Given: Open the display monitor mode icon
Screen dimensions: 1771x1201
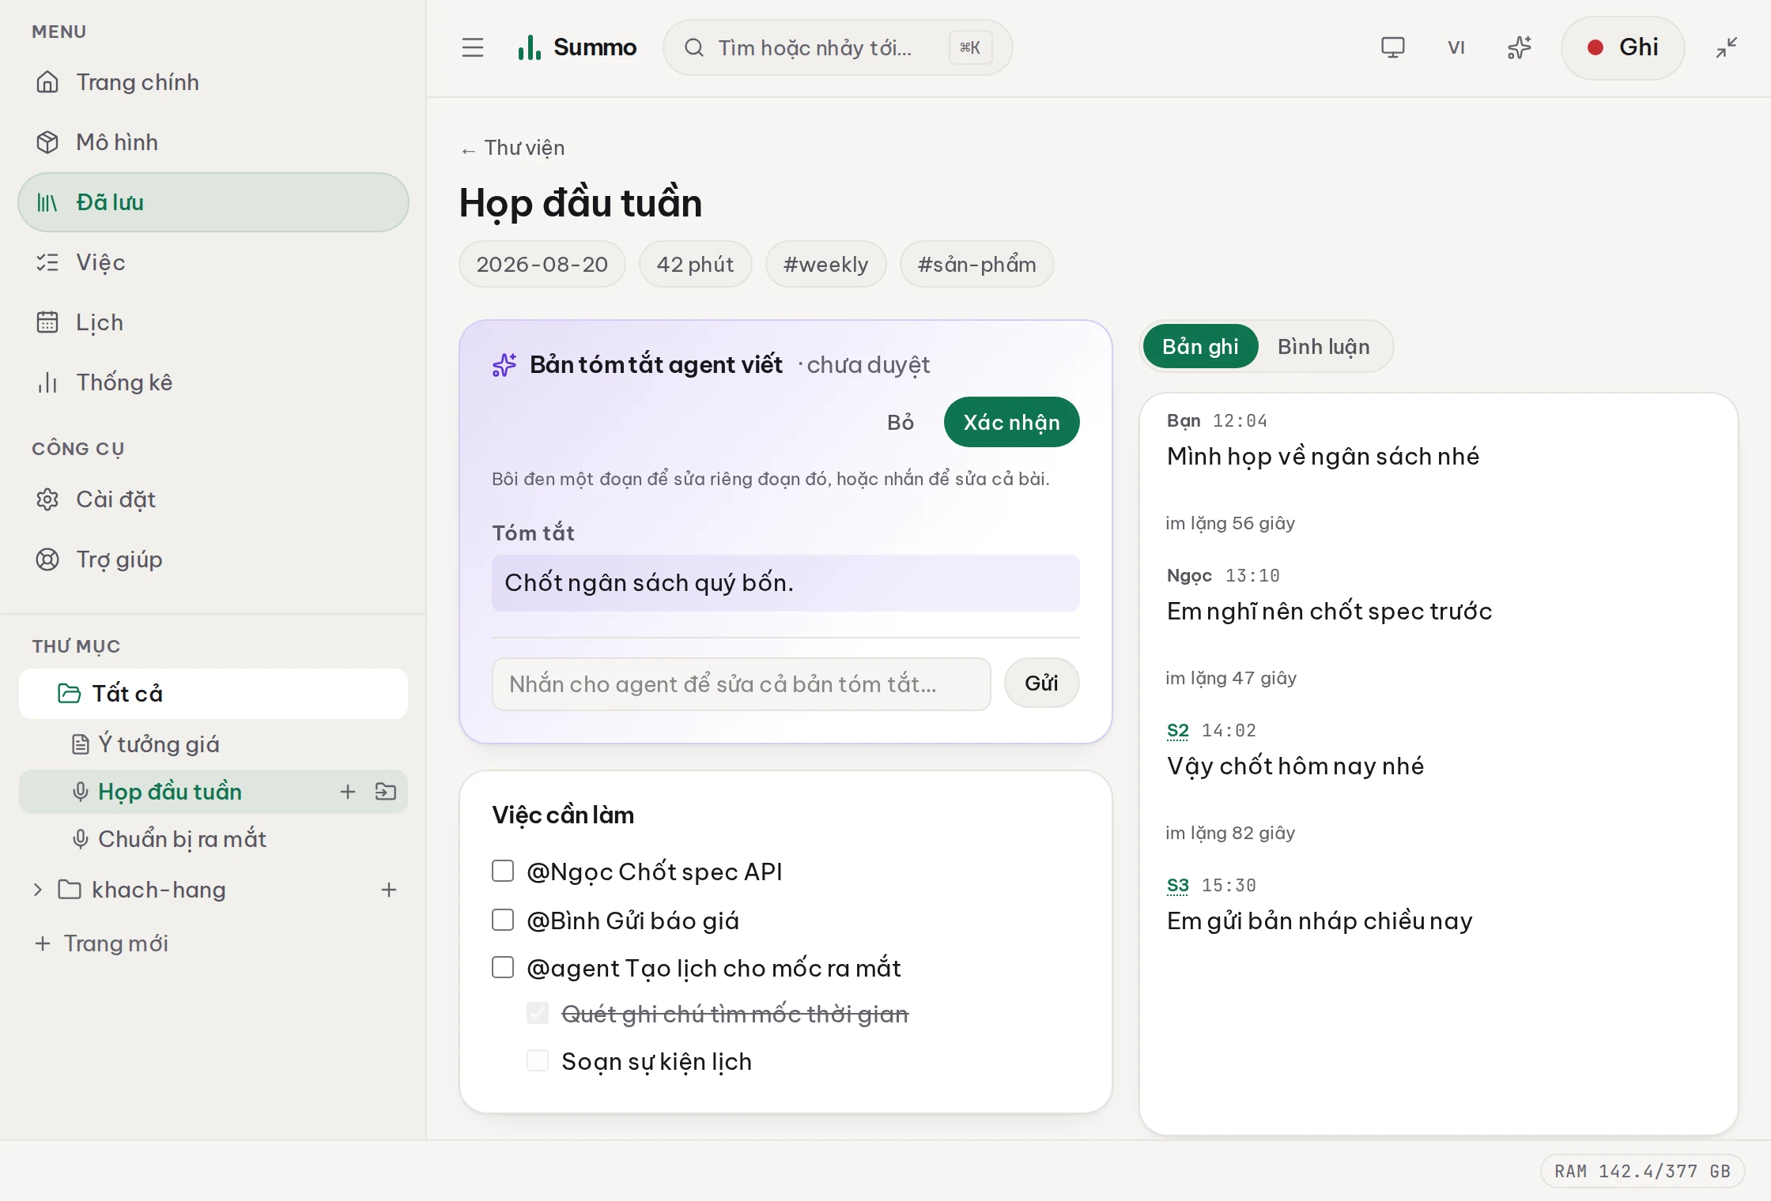Looking at the screenshot, I should click(x=1393, y=47).
